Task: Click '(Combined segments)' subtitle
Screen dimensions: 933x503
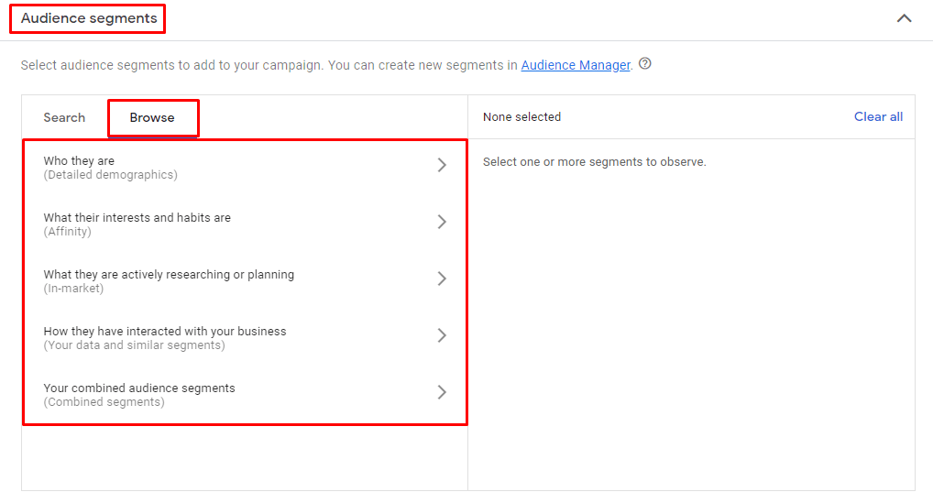Action: pos(104,402)
